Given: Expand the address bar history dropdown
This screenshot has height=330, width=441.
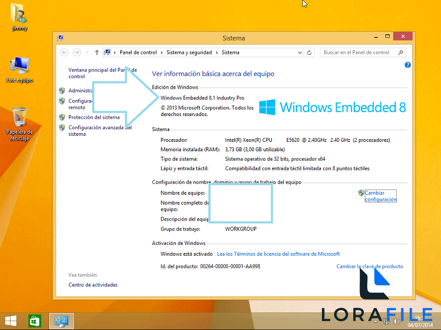Looking at the screenshot, I should 300,52.
